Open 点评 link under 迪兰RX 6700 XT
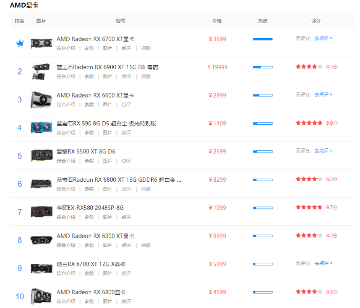This screenshot has width=360, height=308. [126, 273]
